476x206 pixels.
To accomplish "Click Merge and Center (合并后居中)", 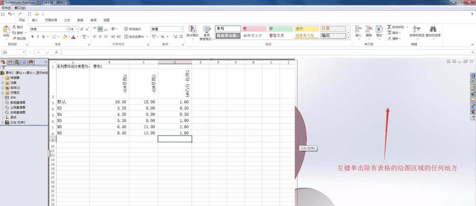I will pyautogui.click(x=135, y=37).
